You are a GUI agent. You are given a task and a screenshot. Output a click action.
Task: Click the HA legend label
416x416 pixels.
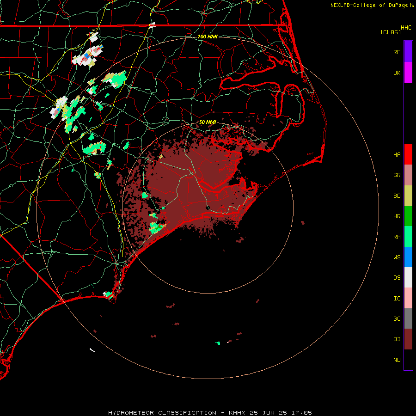pyautogui.click(x=397, y=155)
